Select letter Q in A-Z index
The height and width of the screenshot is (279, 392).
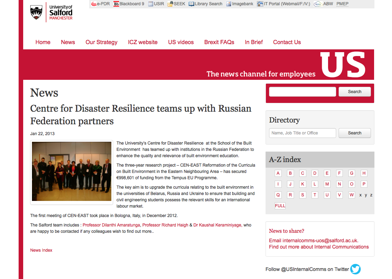[x=278, y=195]
